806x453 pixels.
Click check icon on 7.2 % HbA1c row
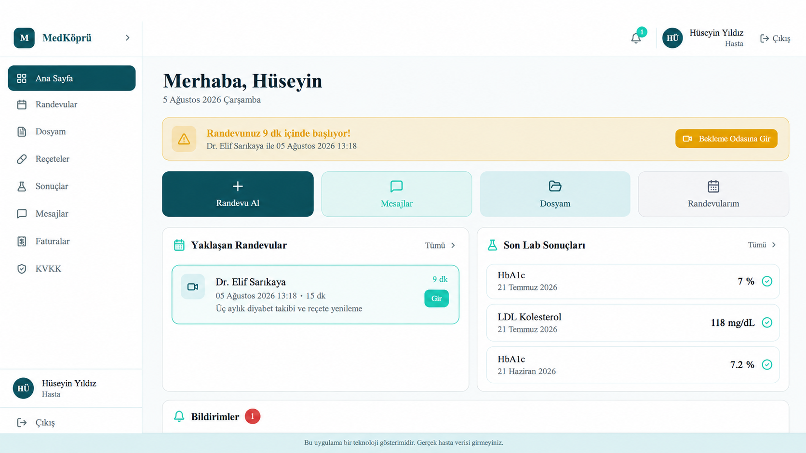click(x=767, y=364)
